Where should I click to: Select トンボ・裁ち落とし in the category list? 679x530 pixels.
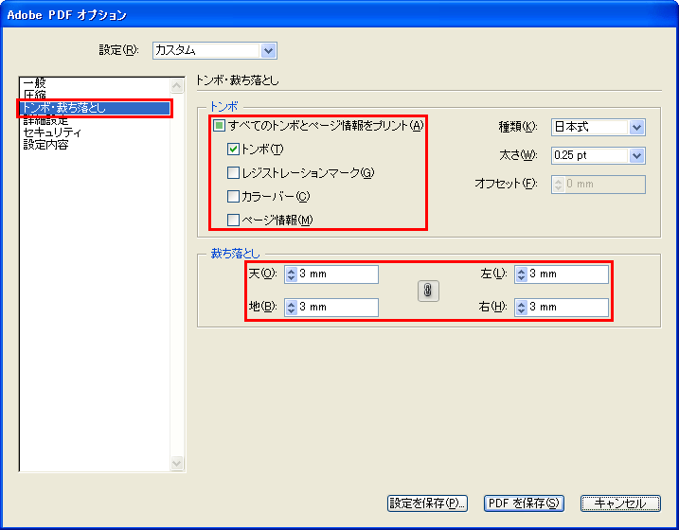click(x=95, y=108)
